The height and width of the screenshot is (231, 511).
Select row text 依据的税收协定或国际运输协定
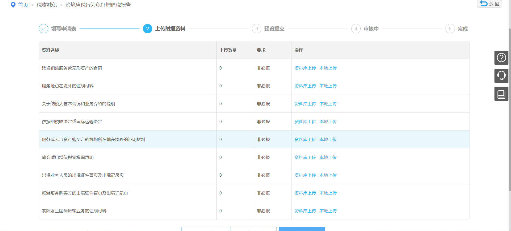tap(72, 121)
